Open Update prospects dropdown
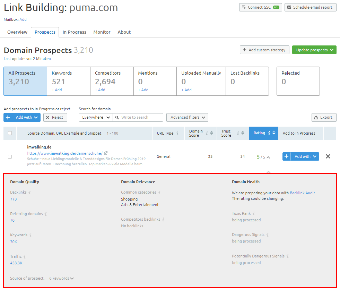 (314, 50)
